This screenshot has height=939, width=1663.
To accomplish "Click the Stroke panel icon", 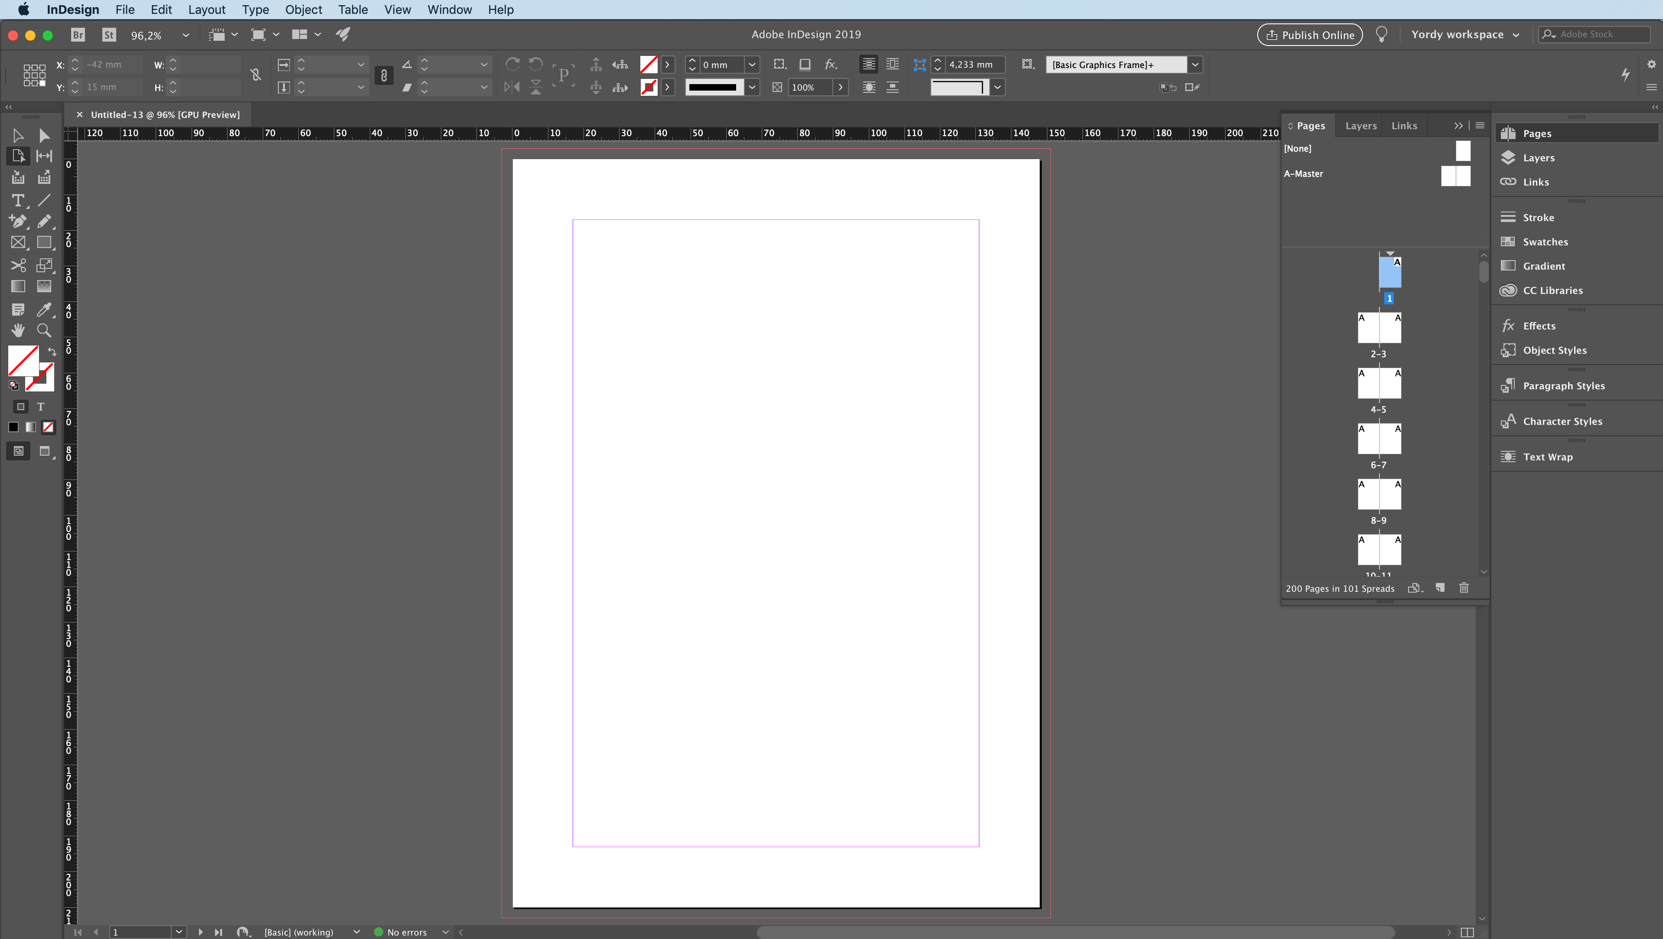I will (x=1509, y=217).
